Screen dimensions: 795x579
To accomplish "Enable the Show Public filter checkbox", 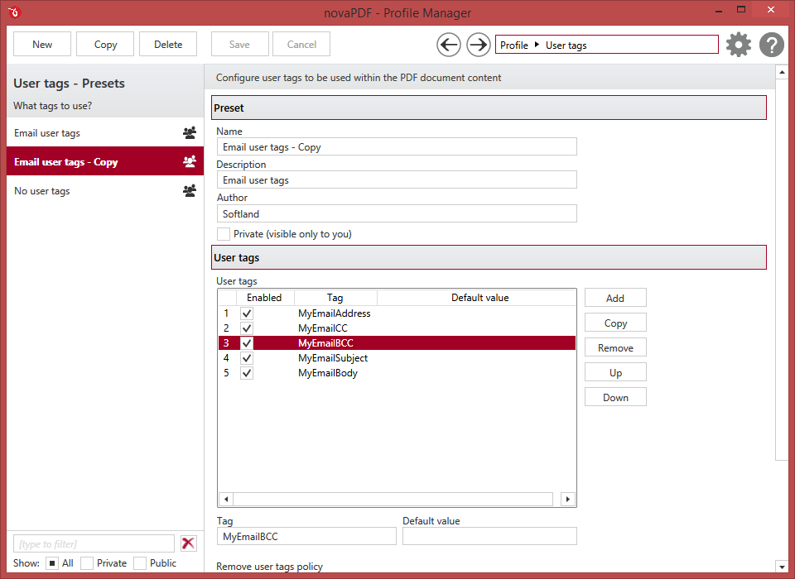I will (x=140, y=563).
